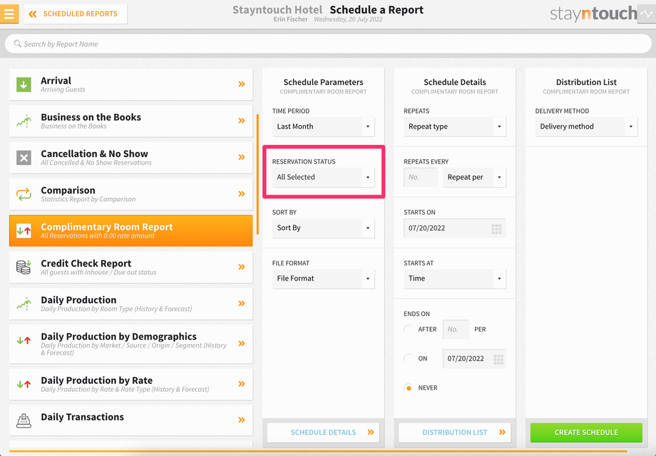656x456 pixels.
Task: Open the Reservation Status dropdown
Action: (324, 177)
